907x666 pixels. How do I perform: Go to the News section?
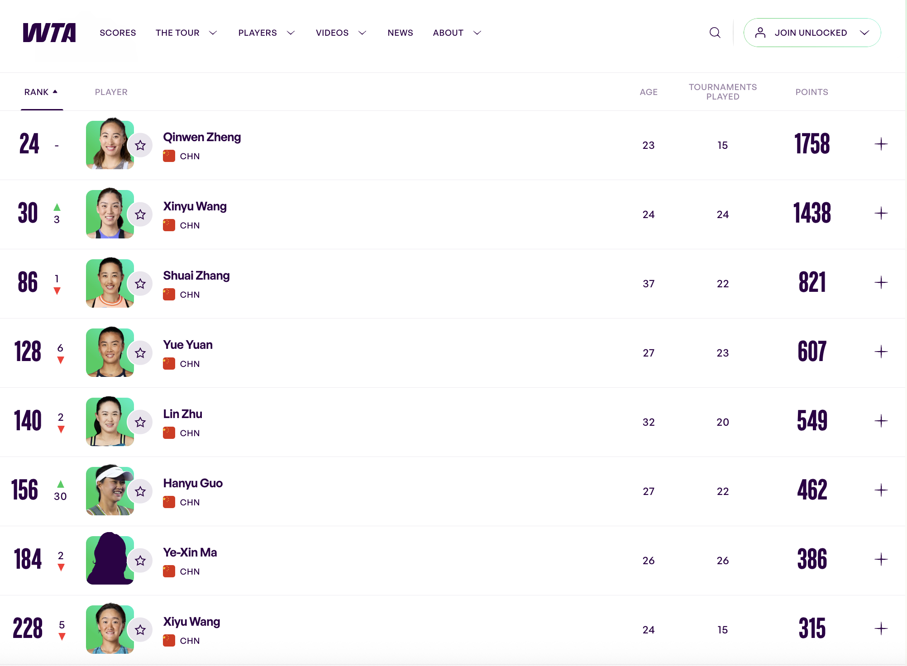(400, 33)
